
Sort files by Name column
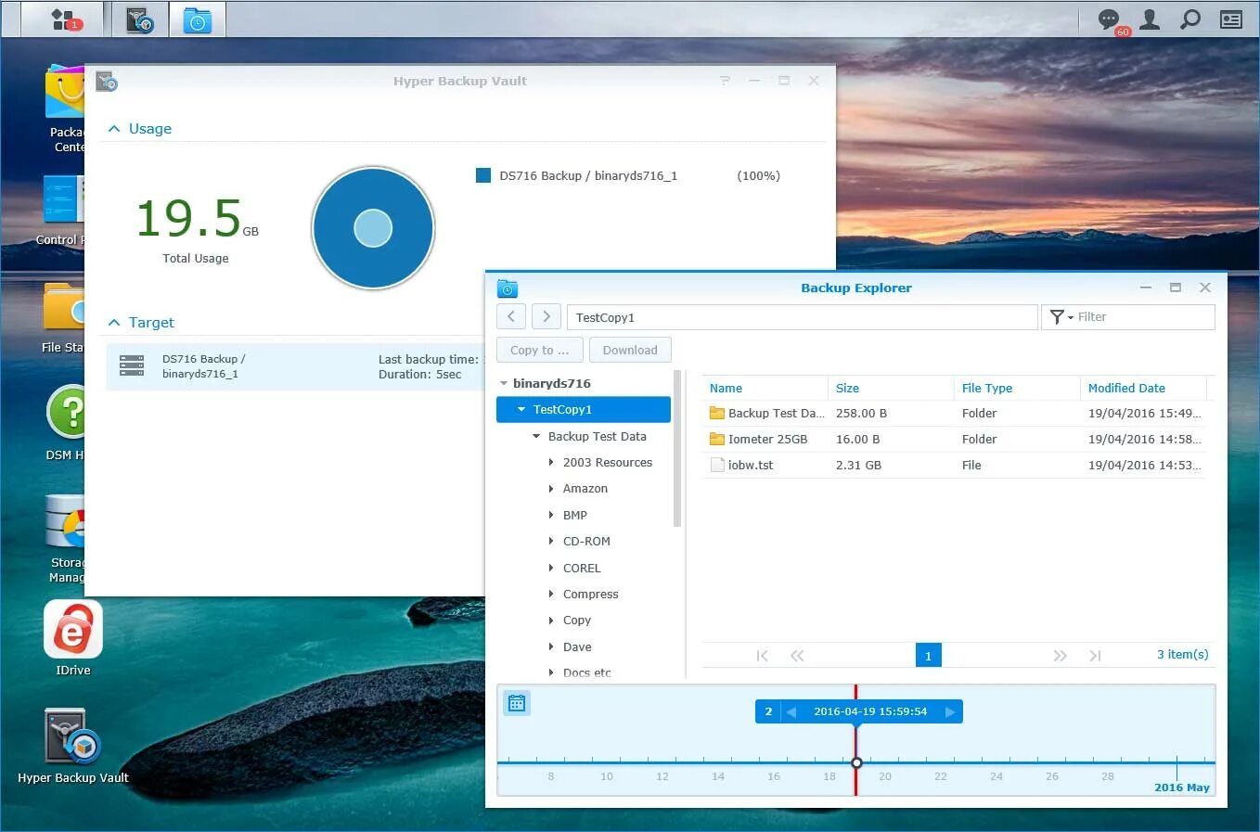click(765, 388)
